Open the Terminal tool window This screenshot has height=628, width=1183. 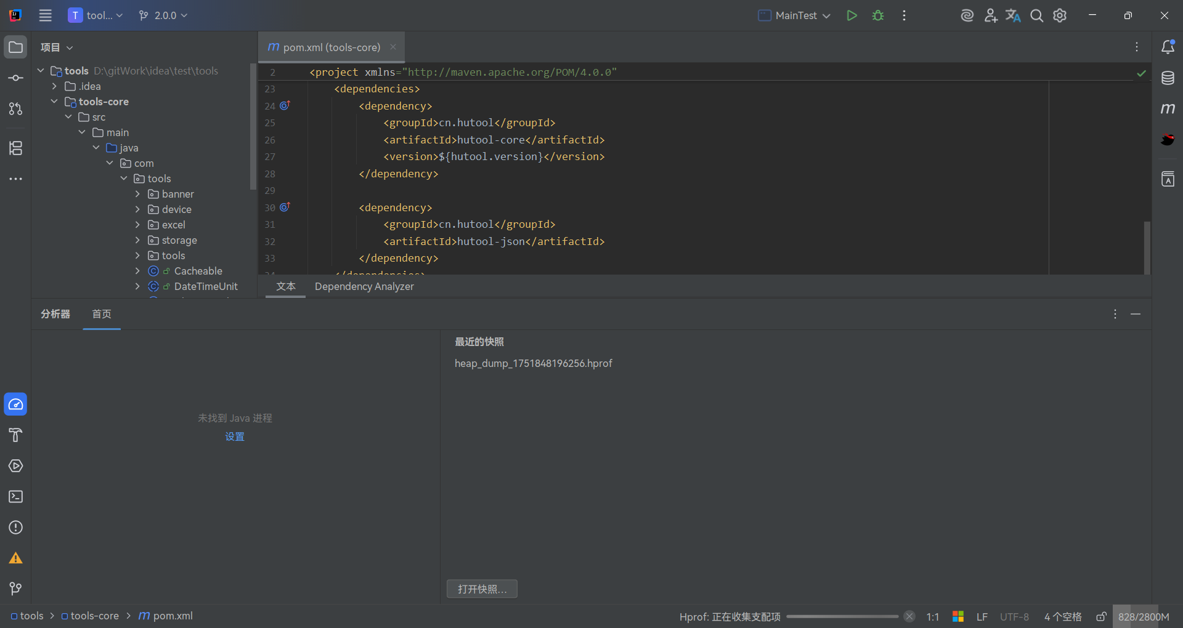(x=15, y=497)
